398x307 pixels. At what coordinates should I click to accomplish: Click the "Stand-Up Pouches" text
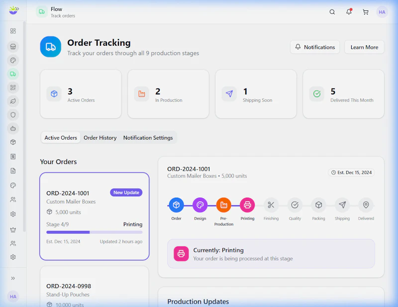[x=68, y=295]
